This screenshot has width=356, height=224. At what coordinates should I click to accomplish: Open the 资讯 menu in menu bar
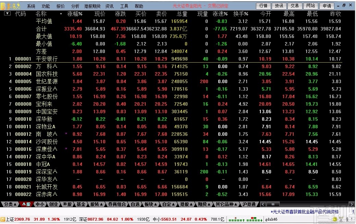pyautogui.click(x=109, y=6)
